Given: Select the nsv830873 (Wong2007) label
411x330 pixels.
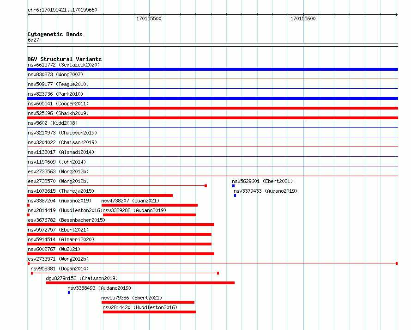Looking at the screenshot, I should pos(55,74).
